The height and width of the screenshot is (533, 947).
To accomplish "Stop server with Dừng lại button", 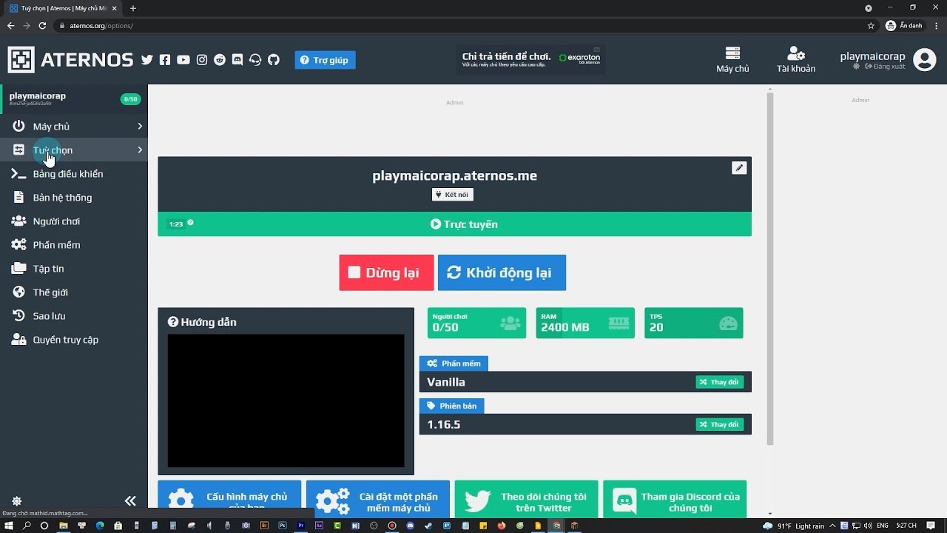I will pyautogui.click(x=386, y=272).
